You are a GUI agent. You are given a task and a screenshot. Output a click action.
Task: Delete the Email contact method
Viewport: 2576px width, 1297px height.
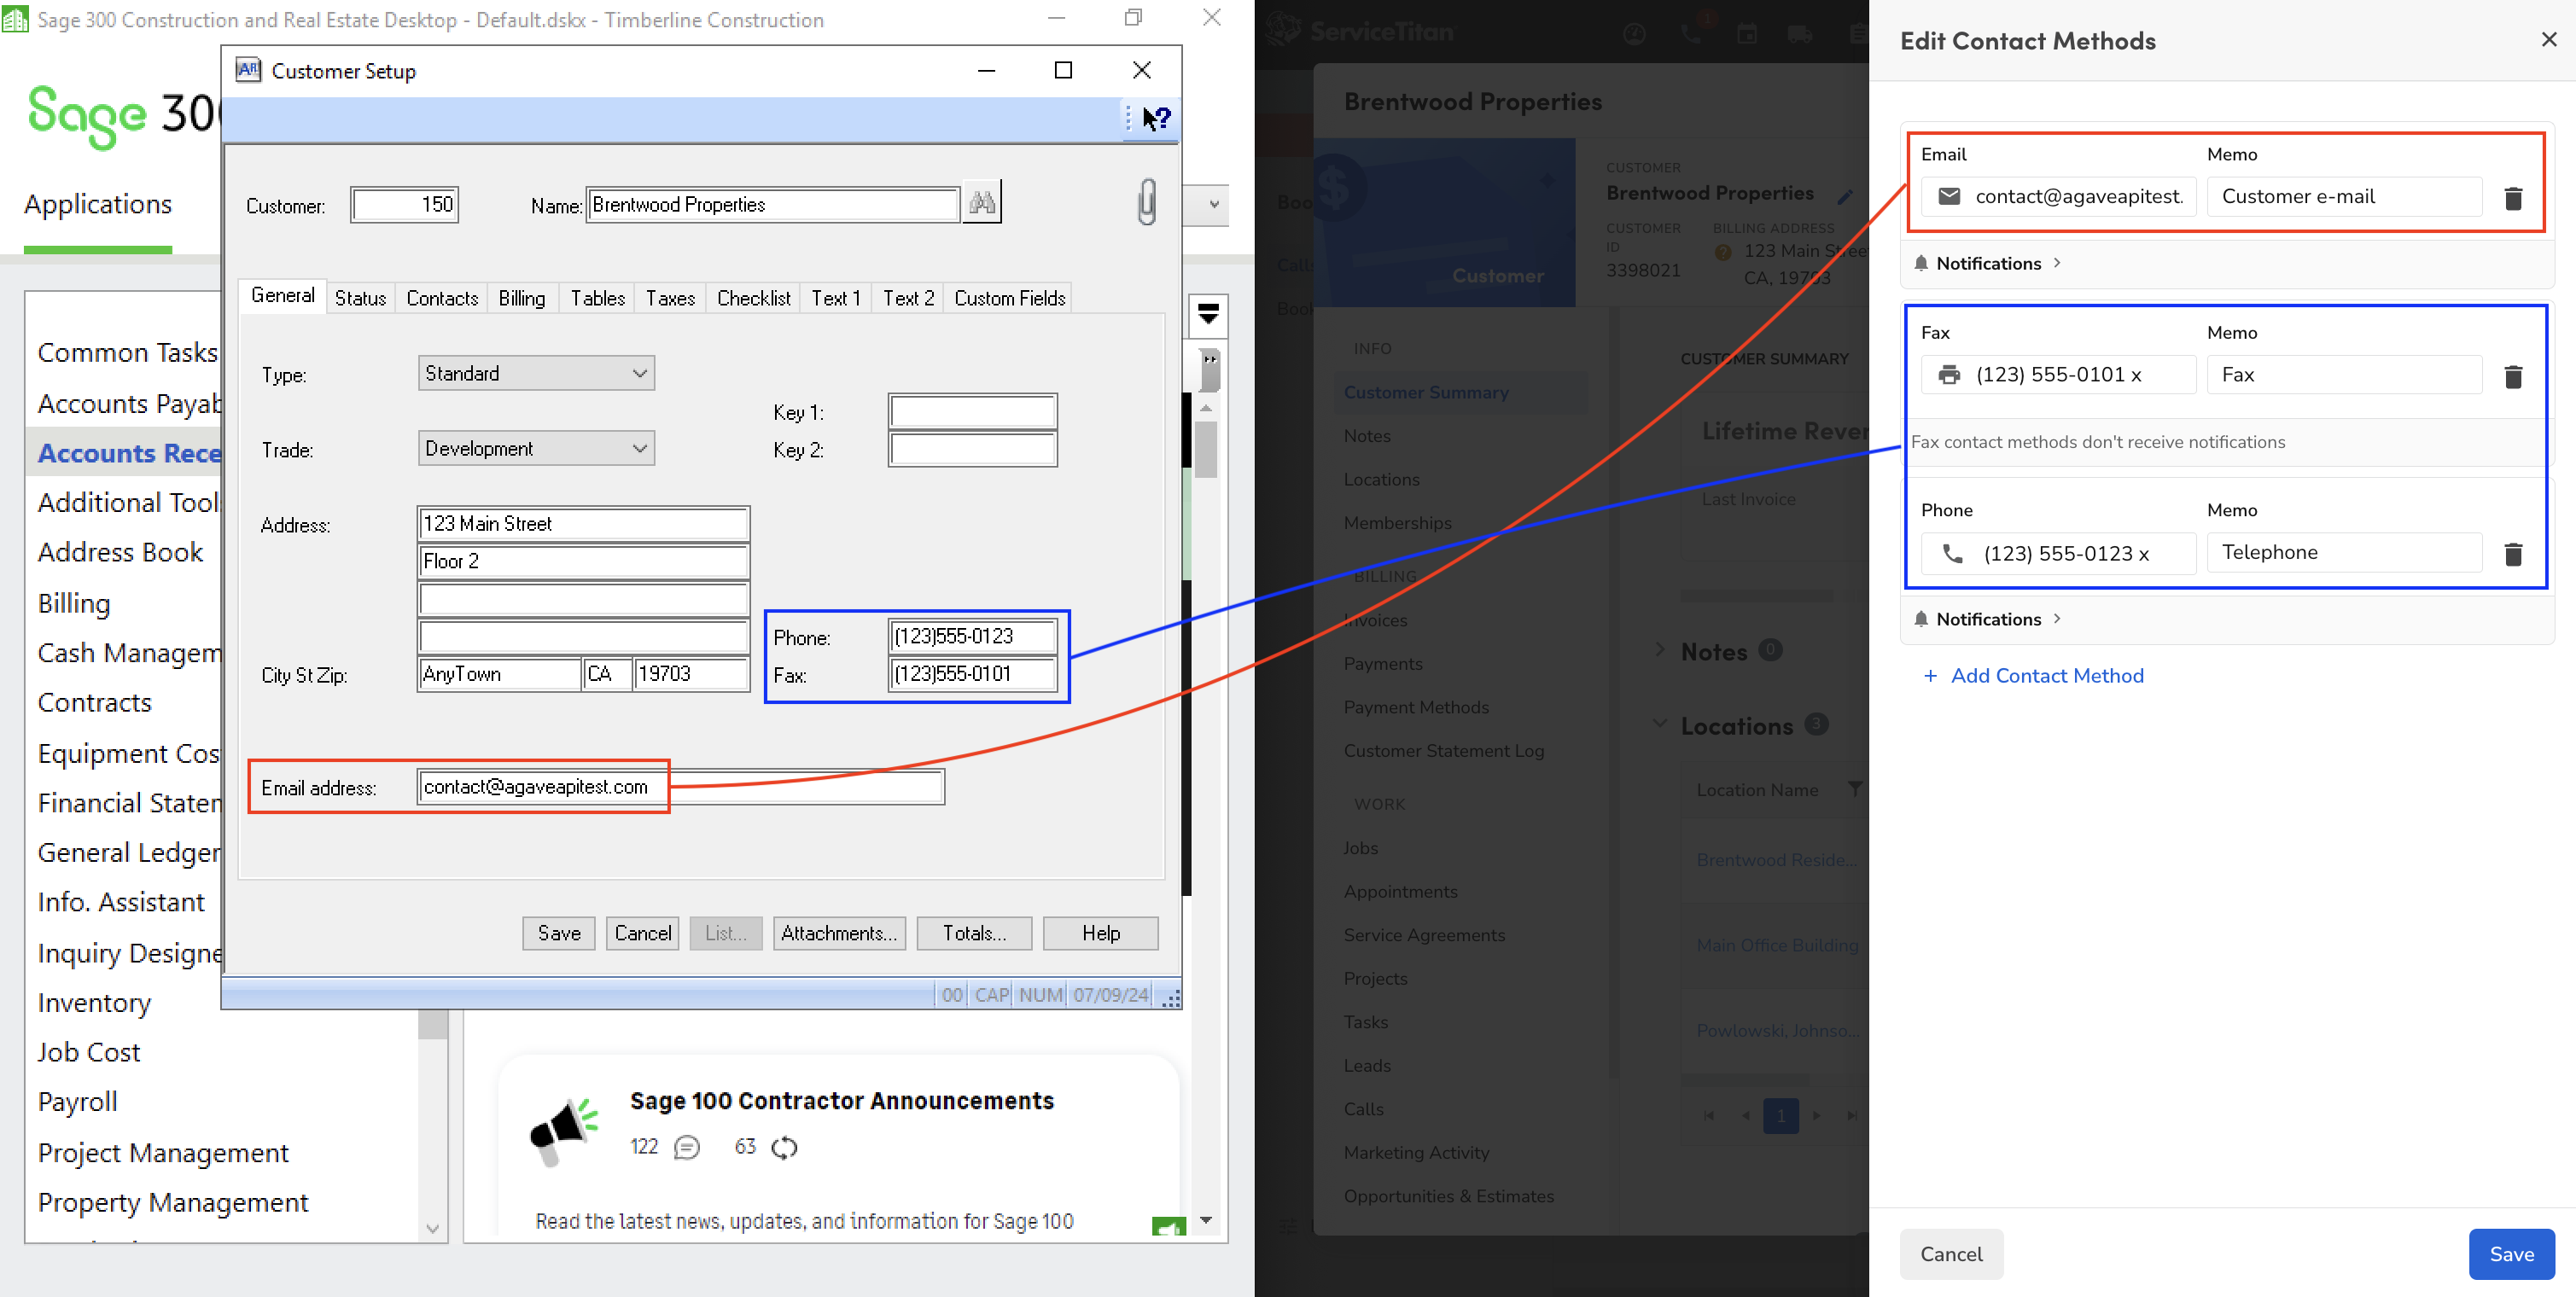2512,197
